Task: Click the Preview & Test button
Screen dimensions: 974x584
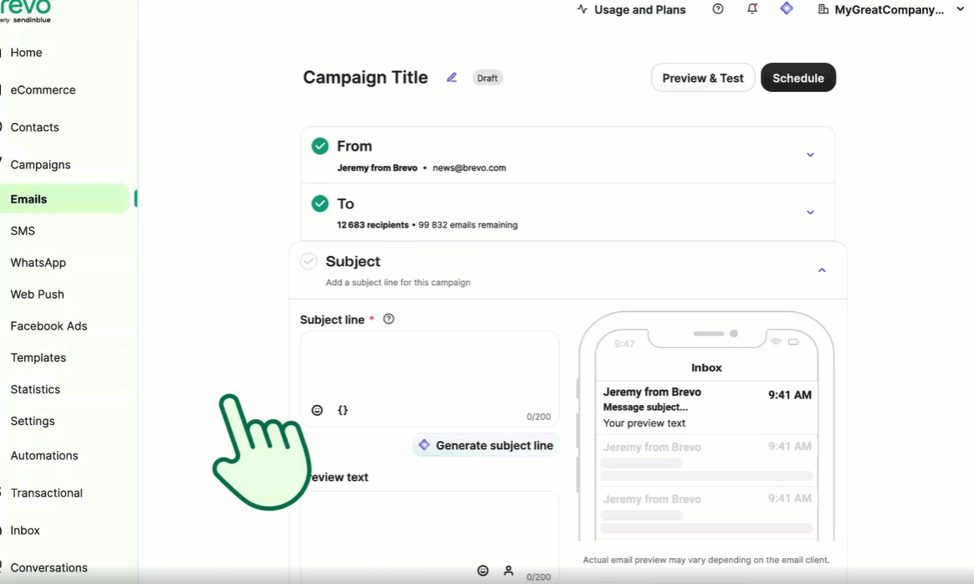Action: (x=703, y=78)
